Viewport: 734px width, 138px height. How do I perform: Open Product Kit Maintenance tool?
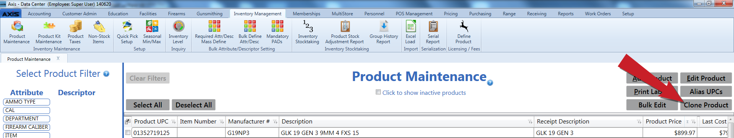[x=49, y=32]
